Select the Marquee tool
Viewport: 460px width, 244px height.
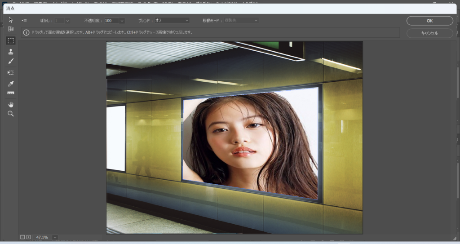[11, 40]
